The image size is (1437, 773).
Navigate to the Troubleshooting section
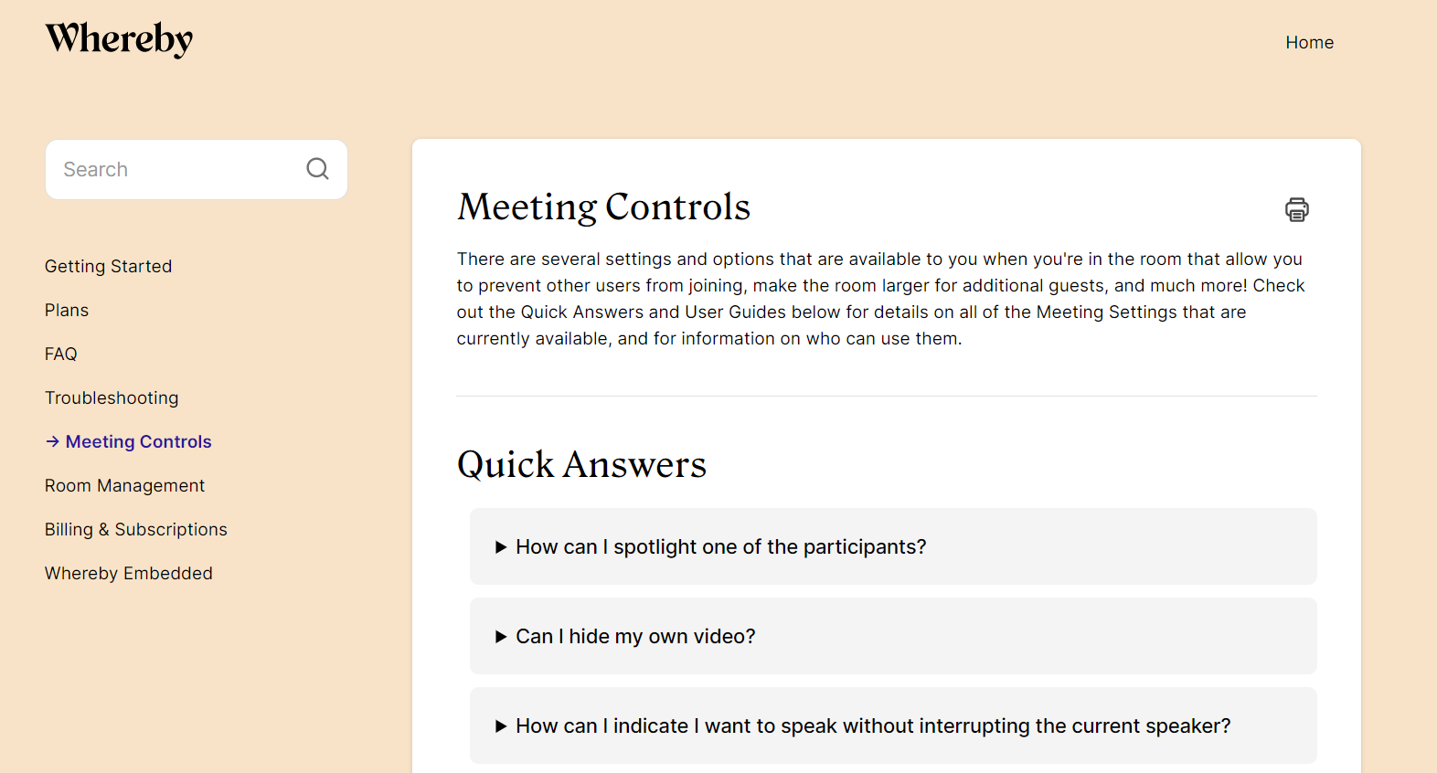coord(112,397)
